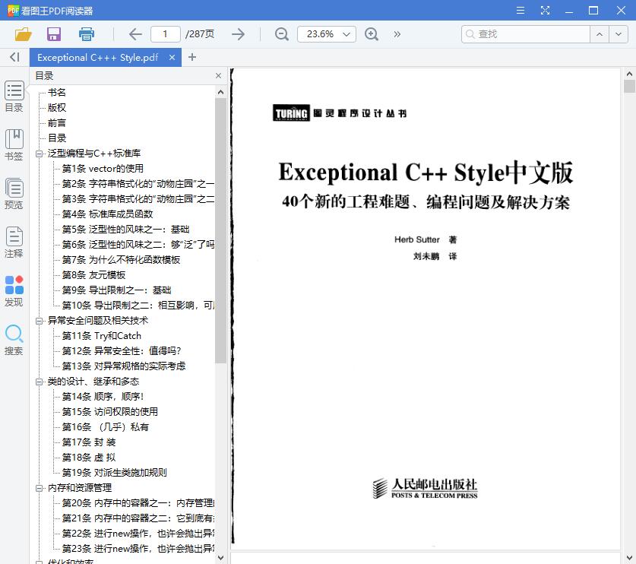
Task: Click the document scrollbar thumb
Action: (x=629, y=87)
